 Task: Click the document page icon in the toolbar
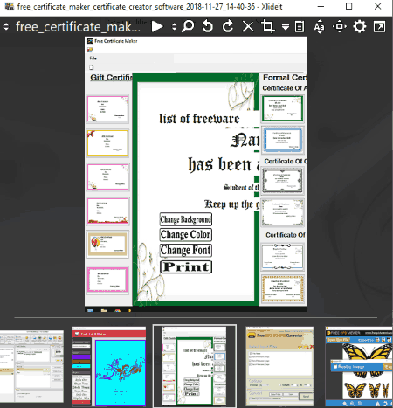[300, 27]
